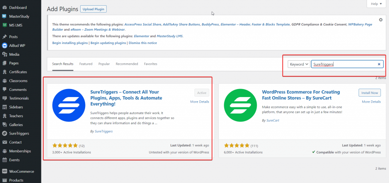Open the MasterStudy LMS update link
Viewport: 389px width, 183px height.
click(170, 36)
